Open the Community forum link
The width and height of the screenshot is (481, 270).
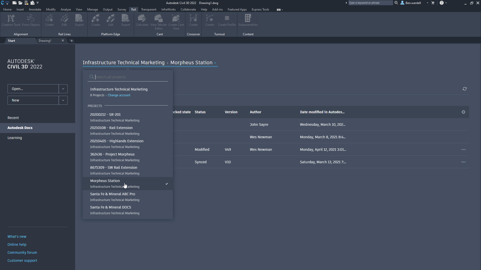(x=22, y=252)
